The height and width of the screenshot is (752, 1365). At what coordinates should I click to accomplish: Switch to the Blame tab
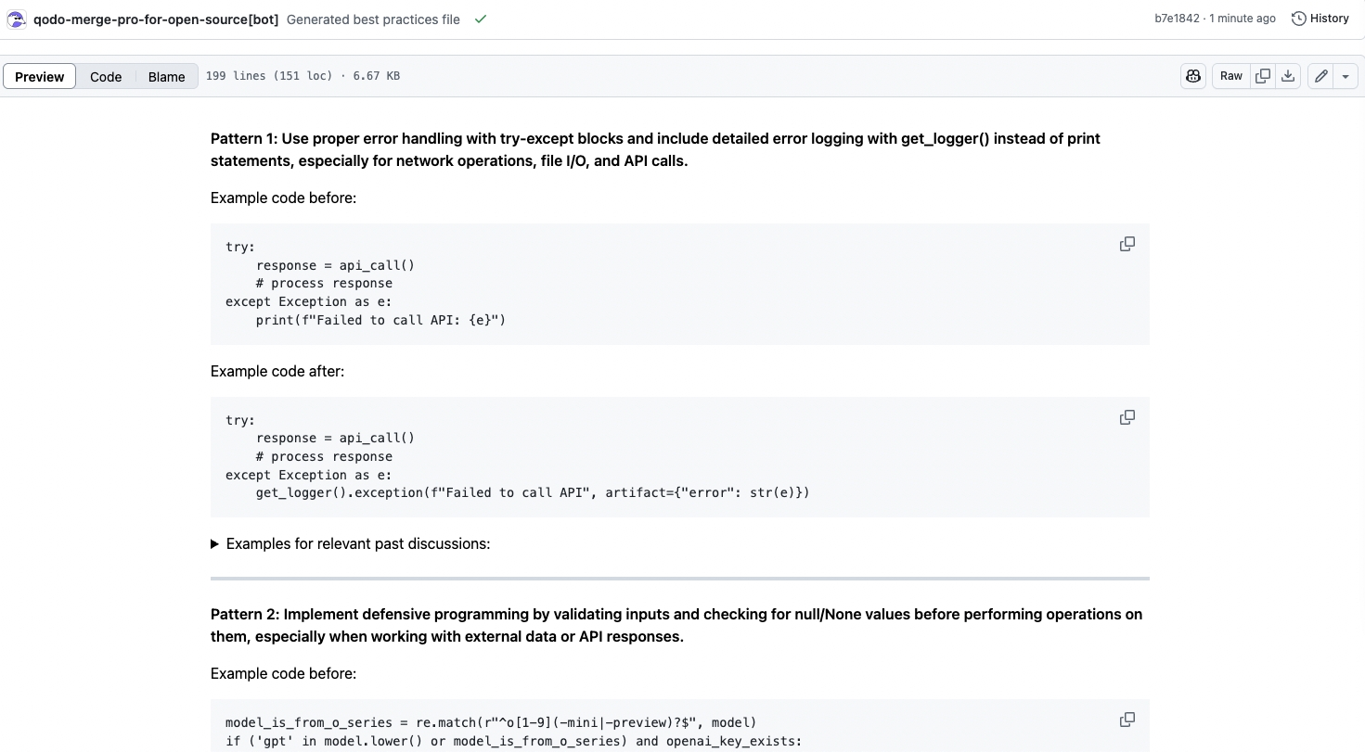[167, 76]
